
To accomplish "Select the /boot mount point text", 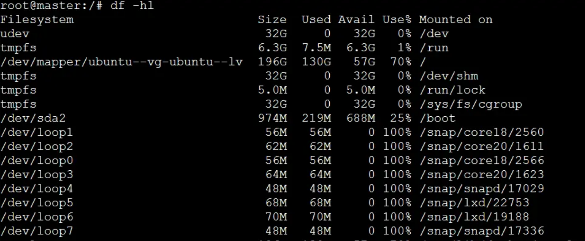I will [438, 118].
